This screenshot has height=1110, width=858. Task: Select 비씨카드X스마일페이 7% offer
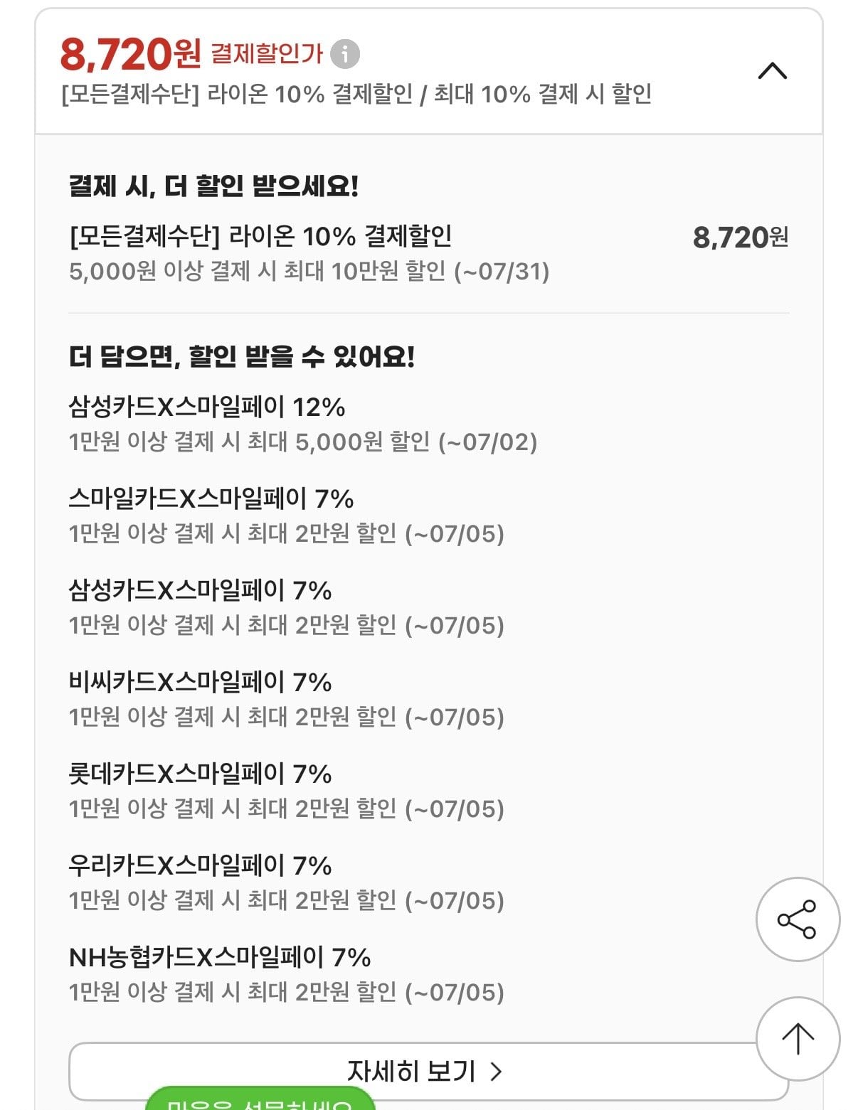click(286, 700)
